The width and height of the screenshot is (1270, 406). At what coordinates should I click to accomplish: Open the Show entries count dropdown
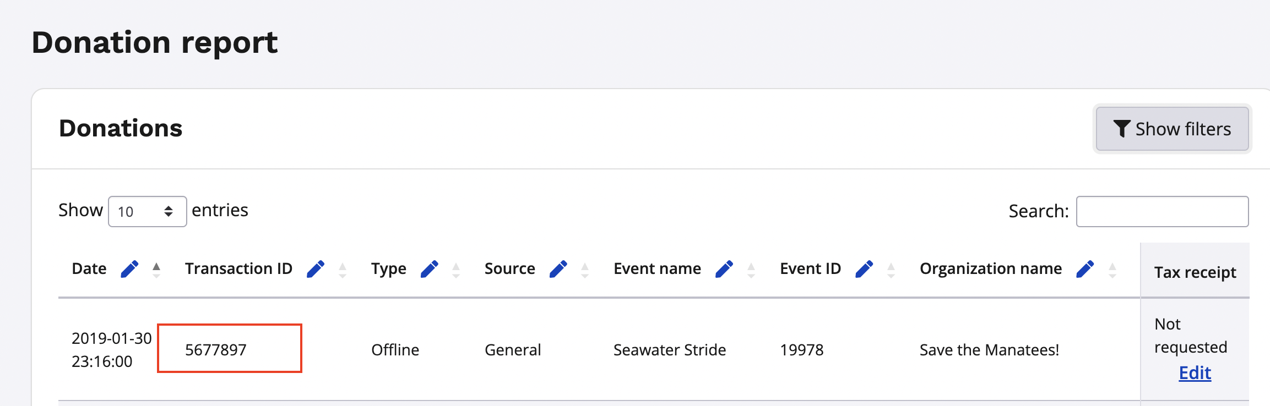click(x=147, y=211)
